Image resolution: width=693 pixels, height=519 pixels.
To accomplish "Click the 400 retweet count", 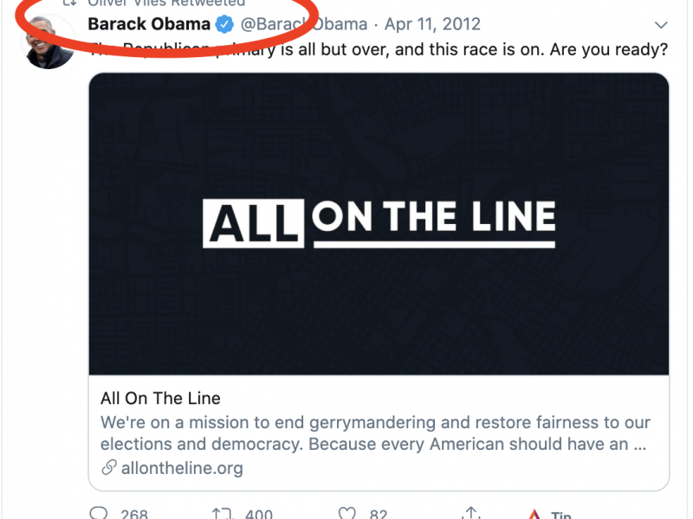I will pos(259,515).
